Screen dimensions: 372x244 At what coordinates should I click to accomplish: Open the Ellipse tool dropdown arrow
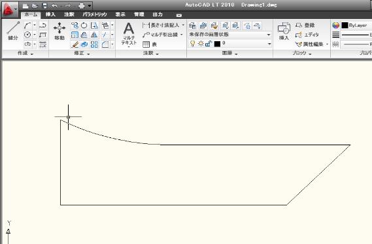click(x=35, y=44)
